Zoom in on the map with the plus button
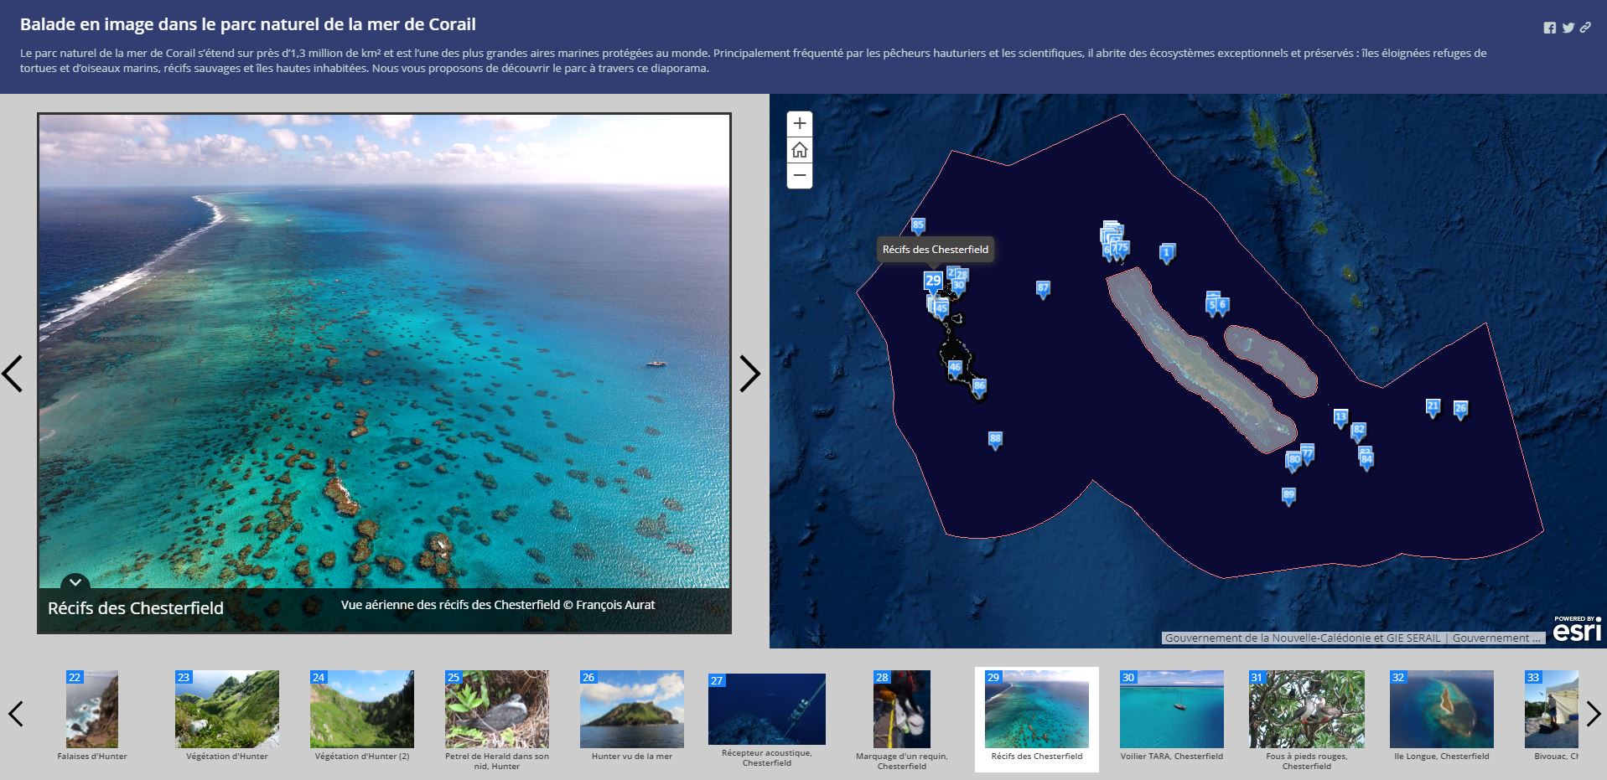Screen dimensions: 1607x780 tap(799, 123)
